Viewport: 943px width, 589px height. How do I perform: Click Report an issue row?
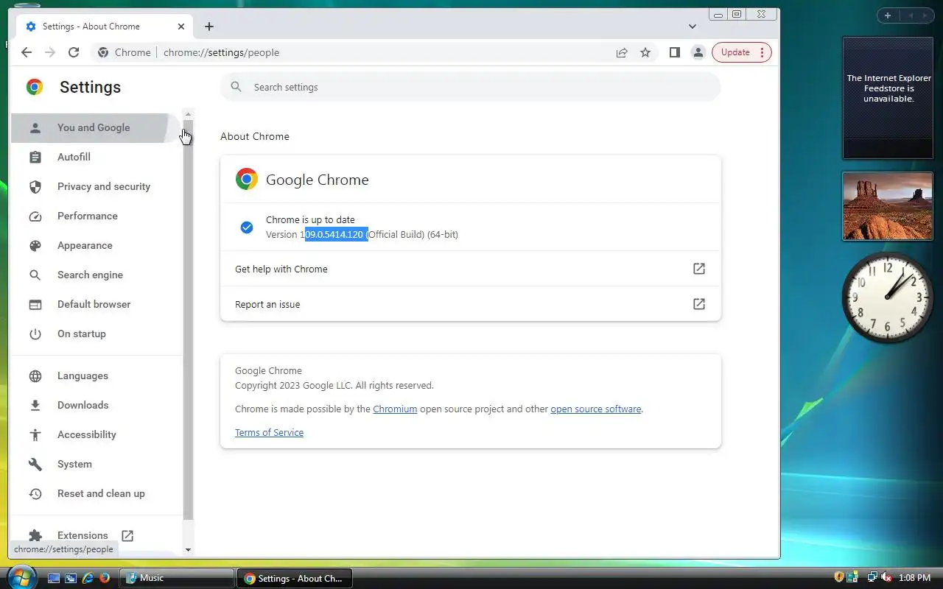pyautogui.click(x=470, y=304)
